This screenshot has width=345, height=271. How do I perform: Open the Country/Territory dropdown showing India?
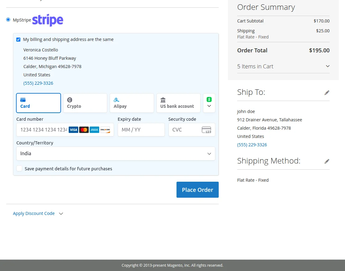click(x=116, y=153)
